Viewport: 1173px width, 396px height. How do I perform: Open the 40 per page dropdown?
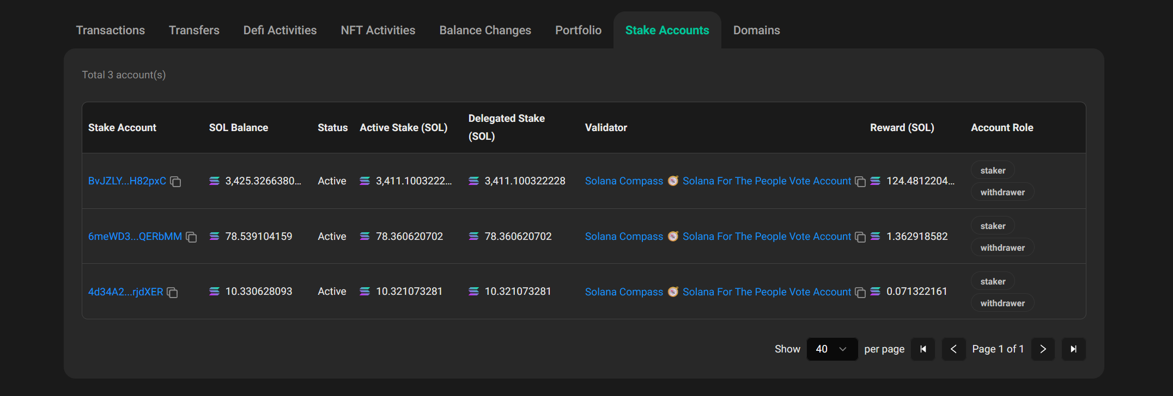[x=832, y=349]
